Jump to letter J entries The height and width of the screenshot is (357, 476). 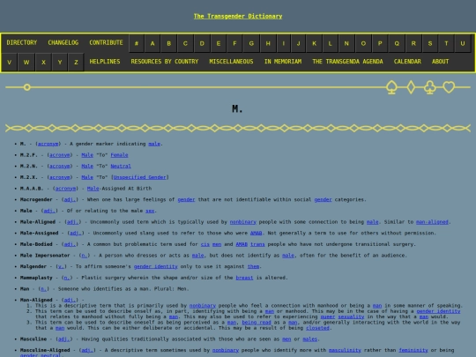tap(299, 43)
